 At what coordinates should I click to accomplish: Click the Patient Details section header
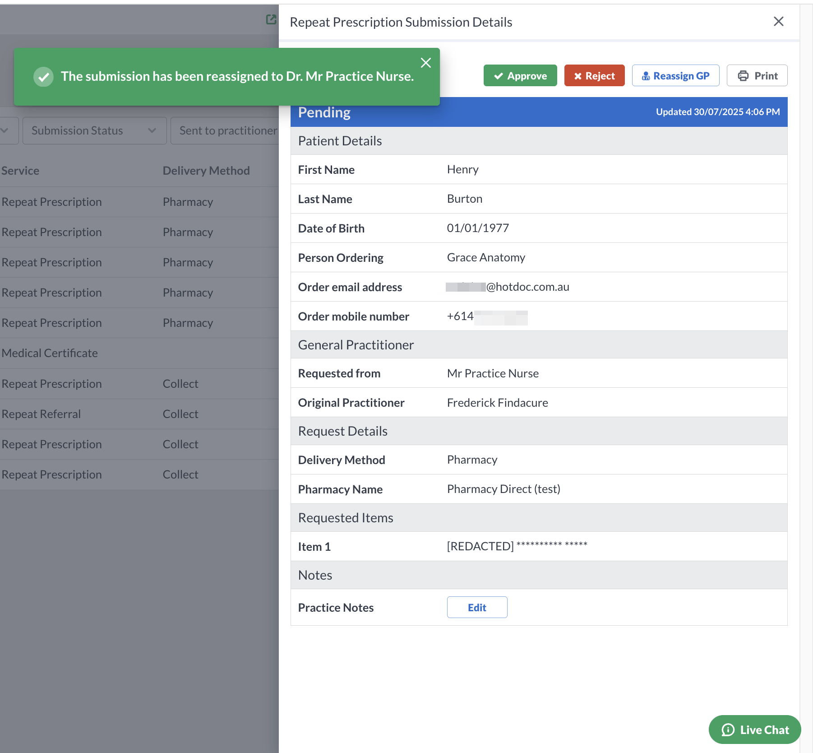[539, 141]
